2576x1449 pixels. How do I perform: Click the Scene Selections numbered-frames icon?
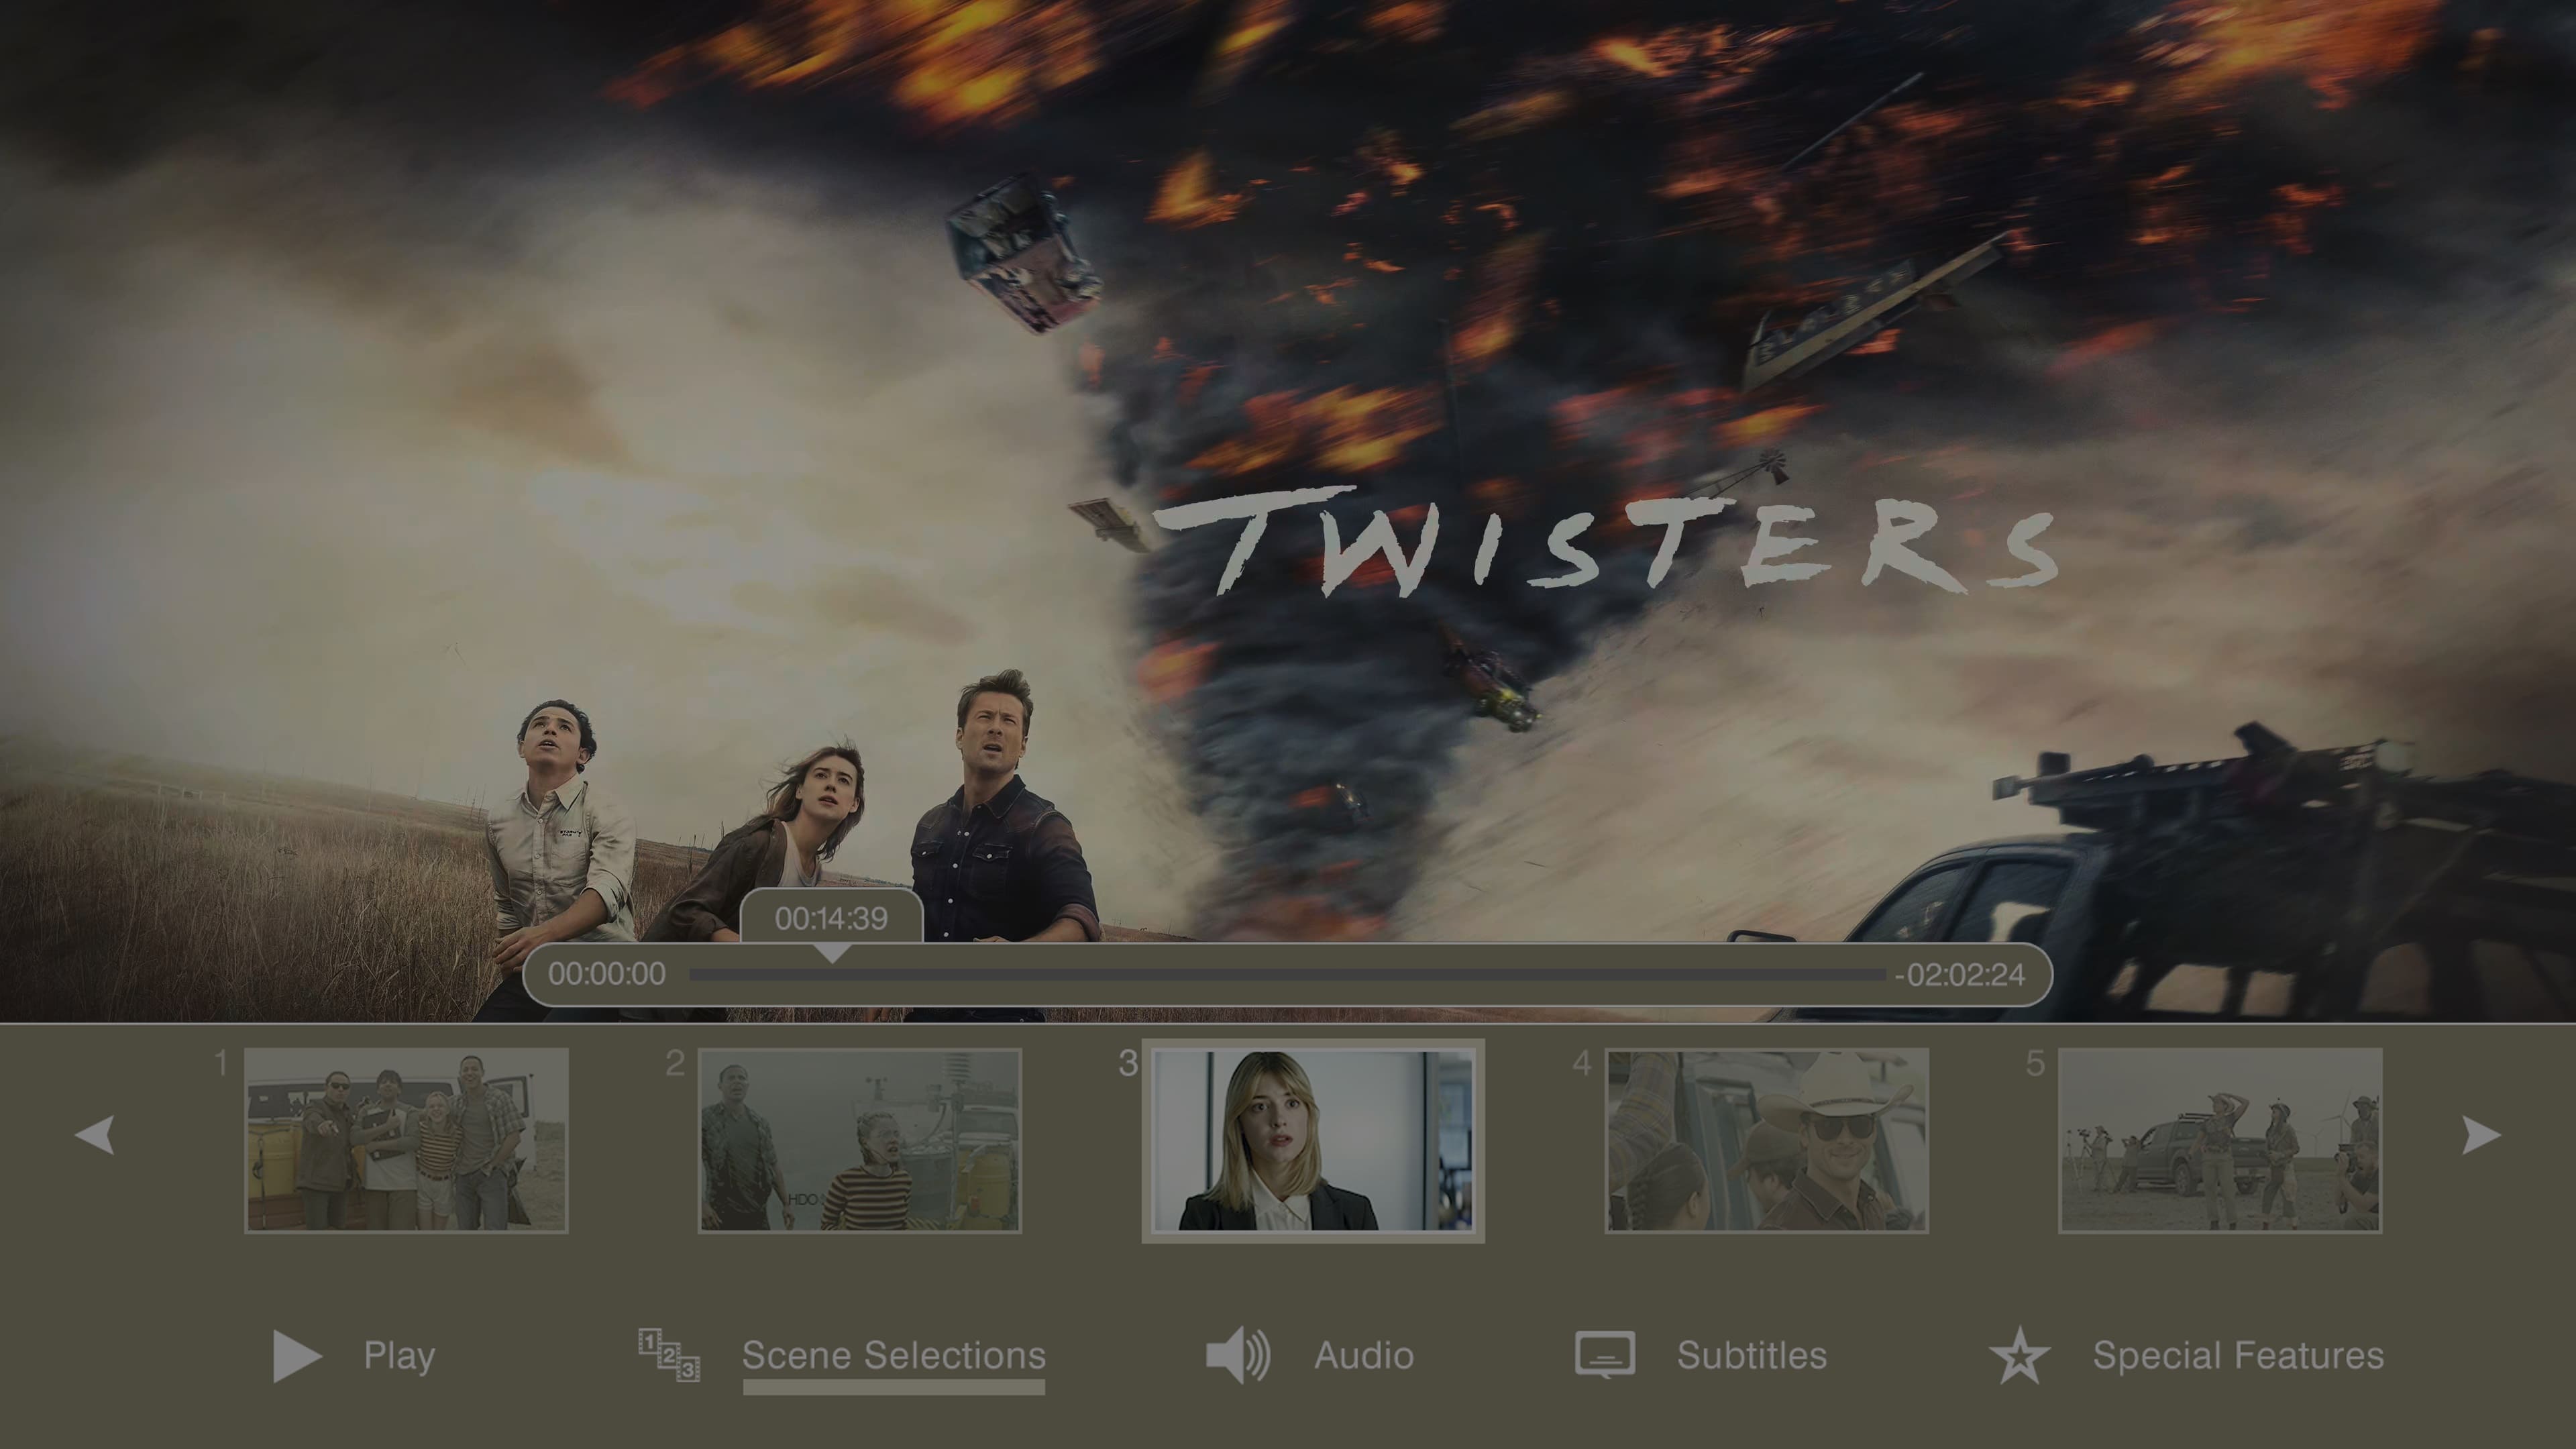pos(669,1355)
